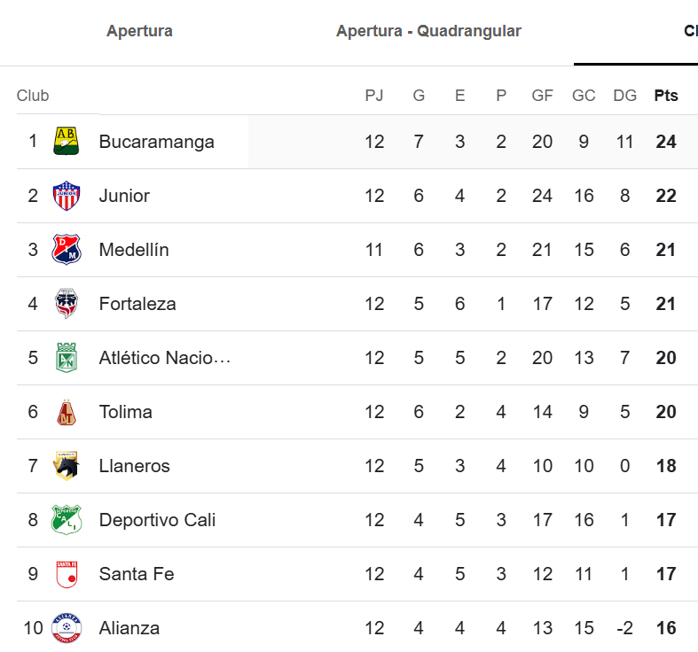Click the Pts column header
This screenshot has width=698, height=652.
tap(666, 96)
